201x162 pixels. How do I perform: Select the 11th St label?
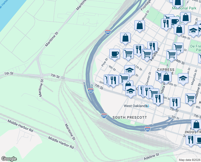[138, 67]
